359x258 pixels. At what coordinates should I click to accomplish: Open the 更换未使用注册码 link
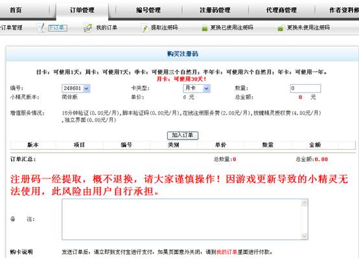pyautogui.click(x=308, y=28)
